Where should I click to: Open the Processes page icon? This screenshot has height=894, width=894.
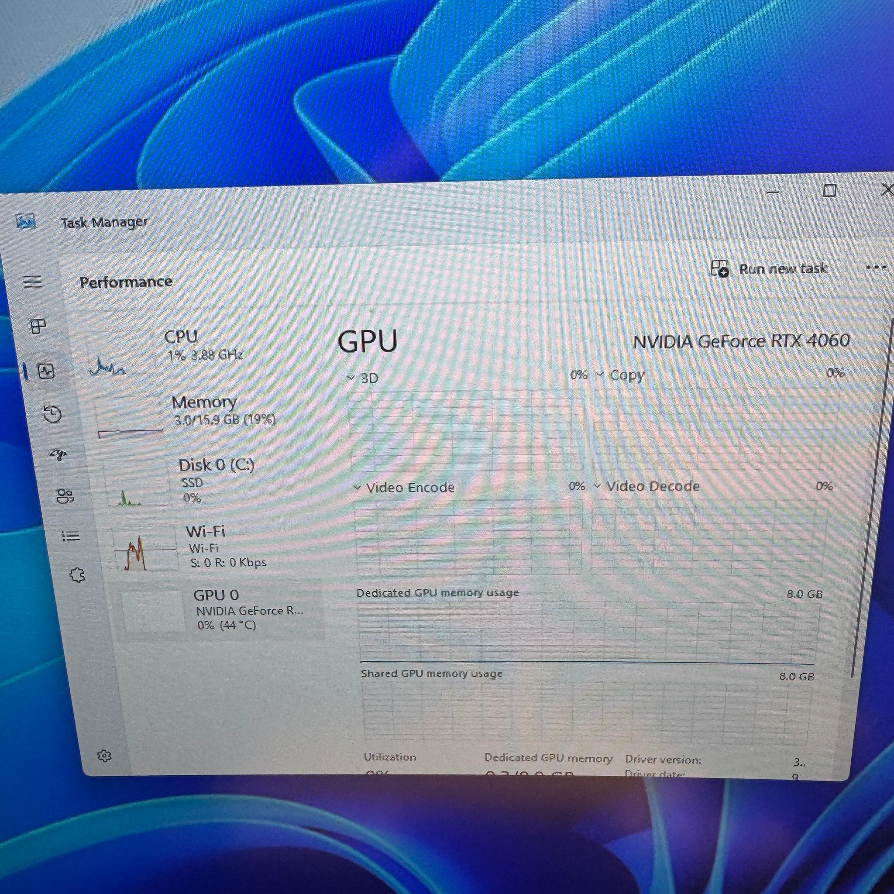(38, 326)
